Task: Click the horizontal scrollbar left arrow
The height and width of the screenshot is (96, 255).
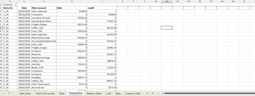Action: click(163, 93)
